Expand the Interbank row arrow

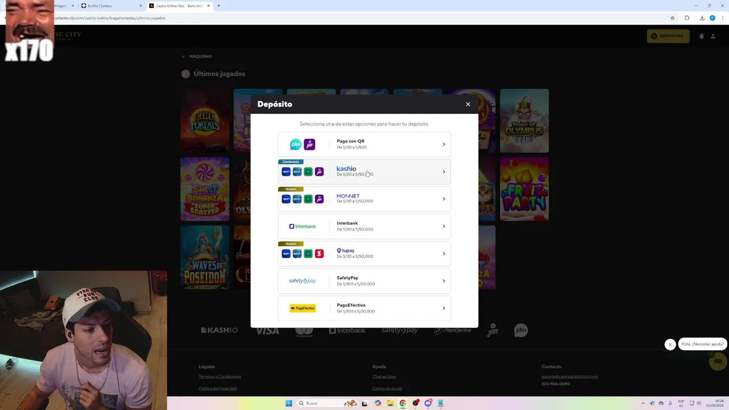pos(444,226)
